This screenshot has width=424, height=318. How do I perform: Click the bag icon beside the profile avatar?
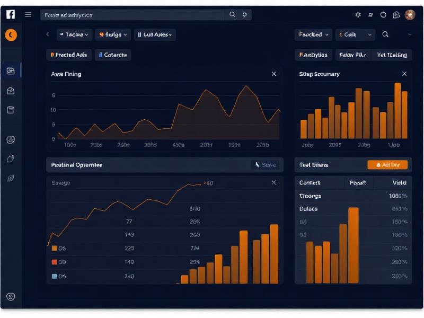396,15
